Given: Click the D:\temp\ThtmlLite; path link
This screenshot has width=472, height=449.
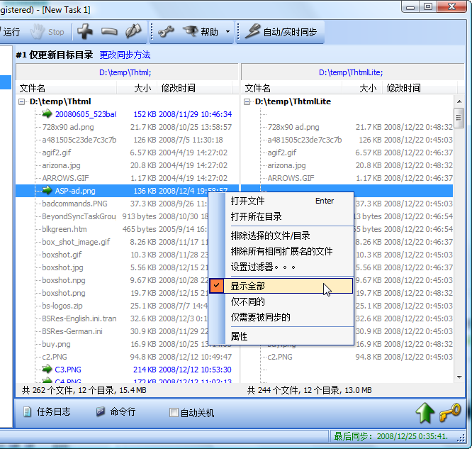Looking at the screenshot, I should click(351, 72).
